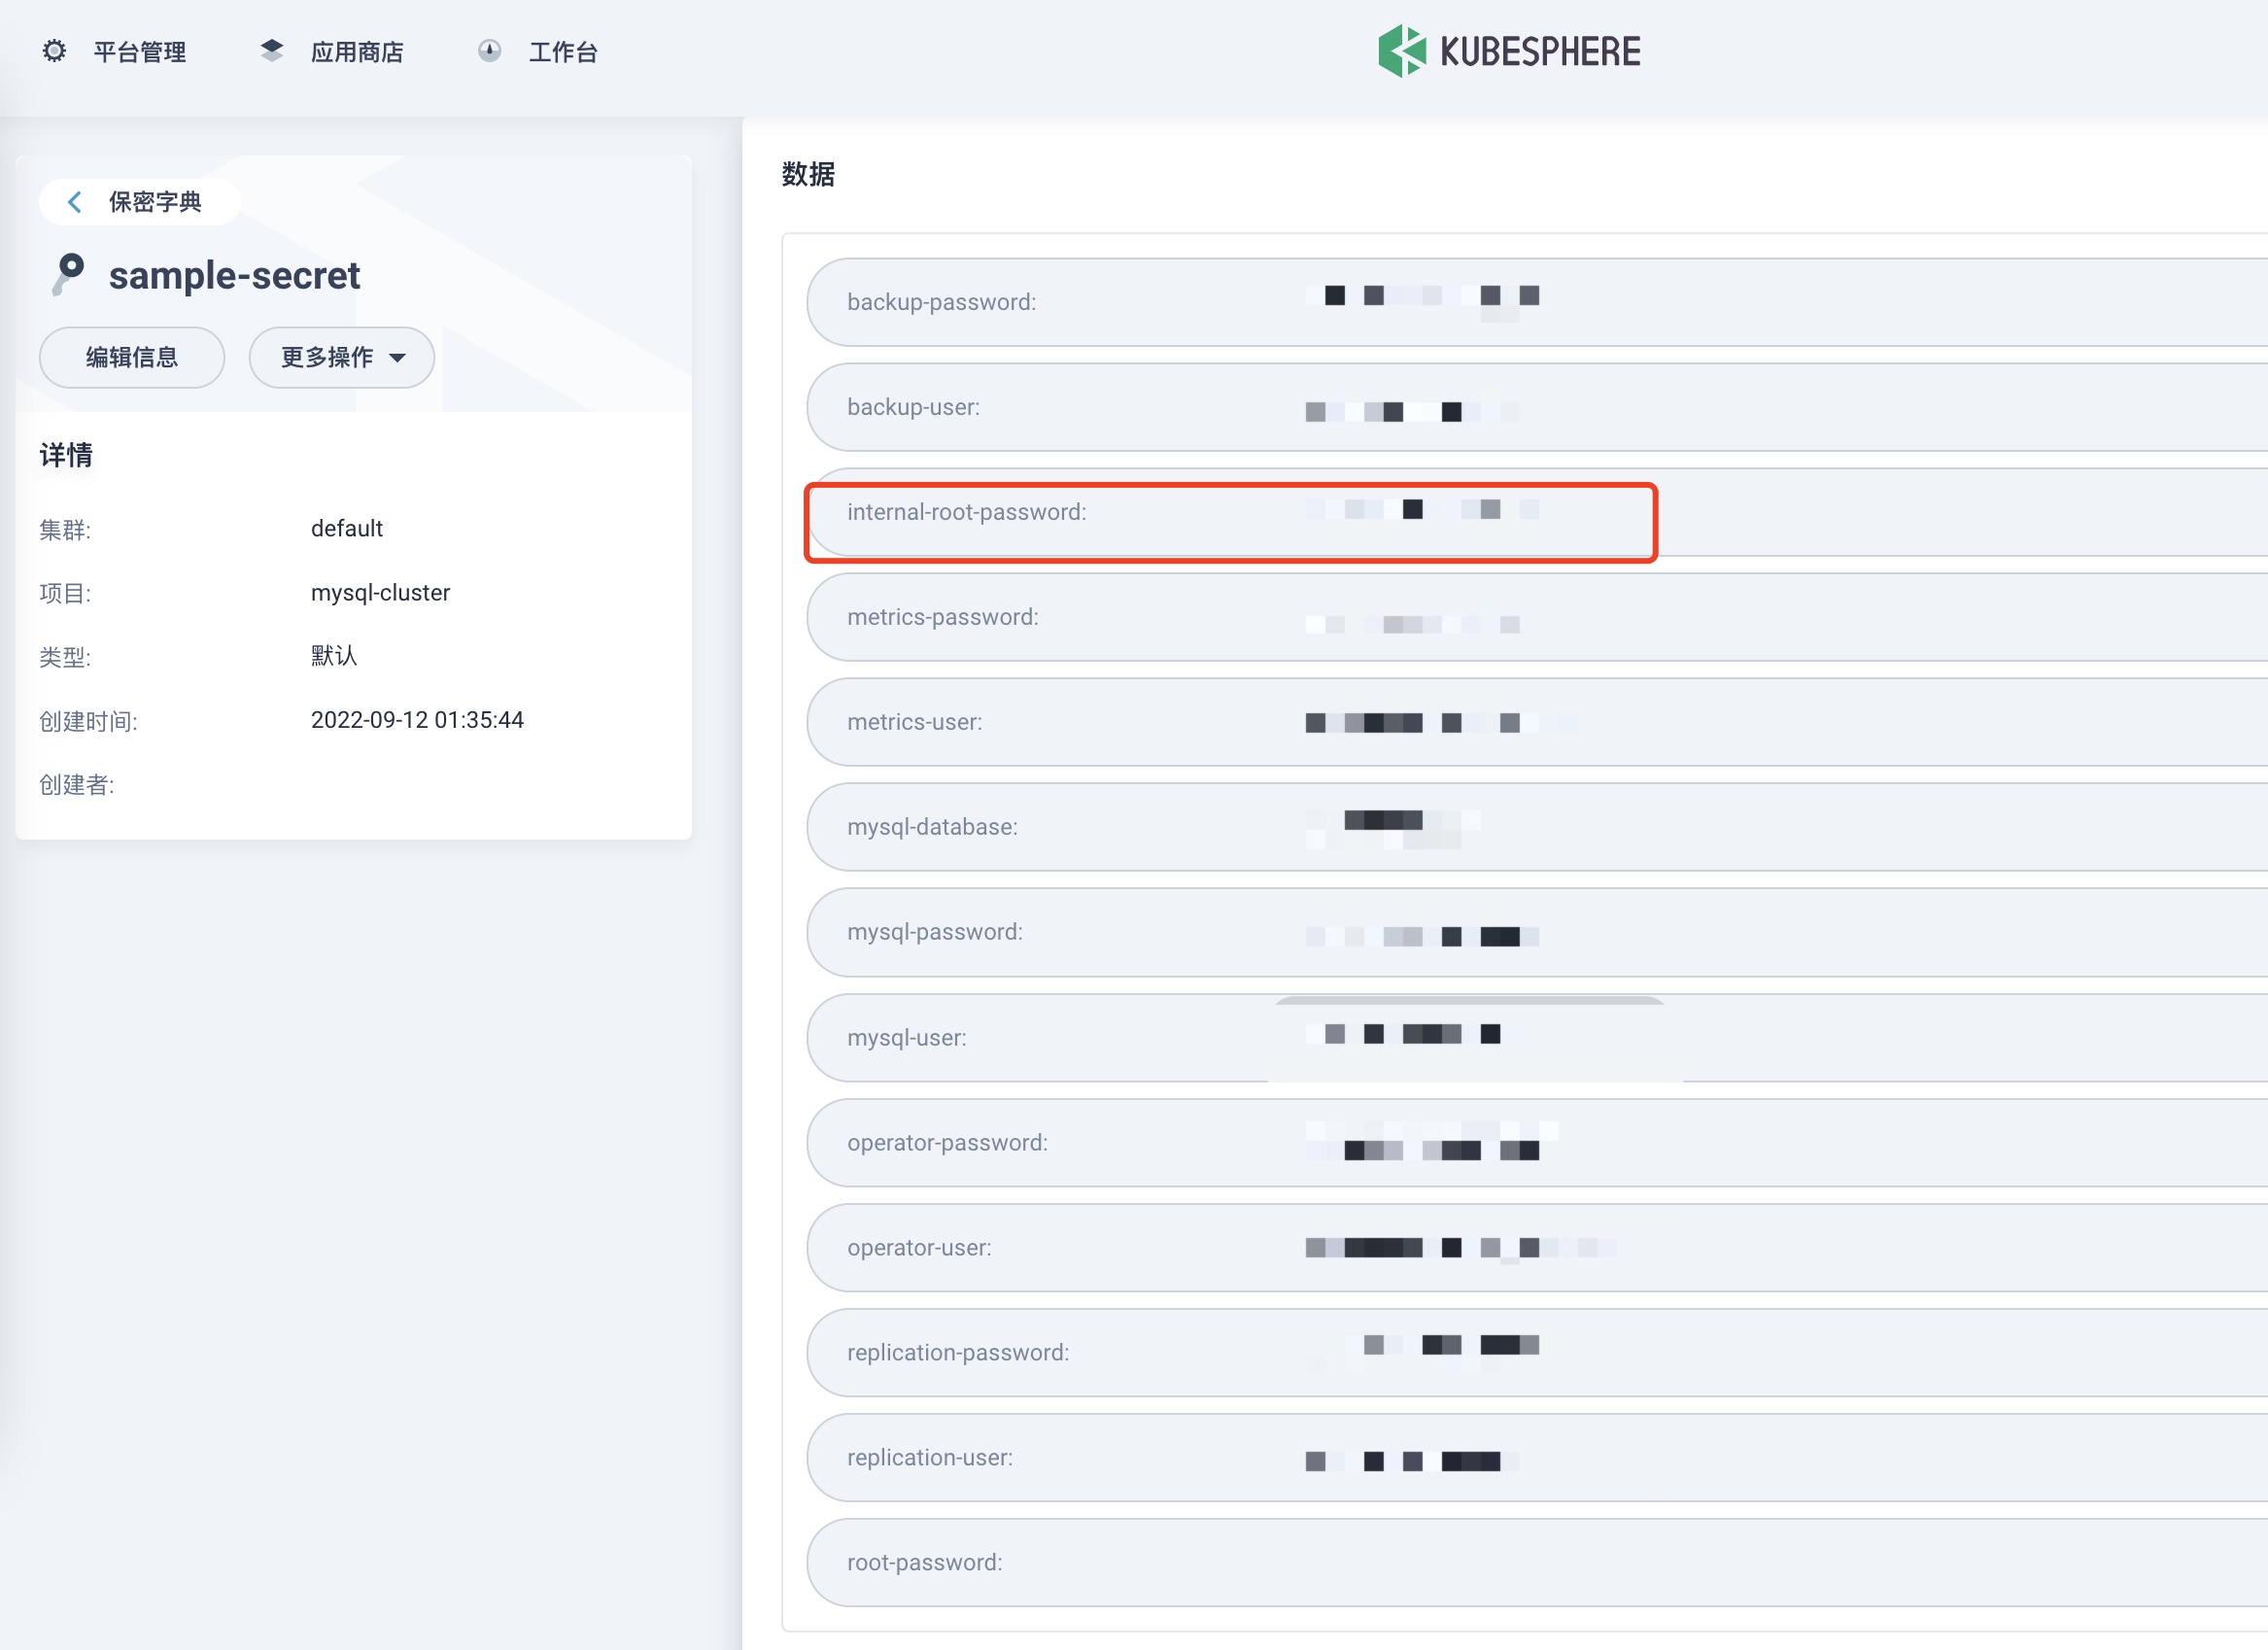
Task: Select the metrics-user key label
Action: pos(915,722)
